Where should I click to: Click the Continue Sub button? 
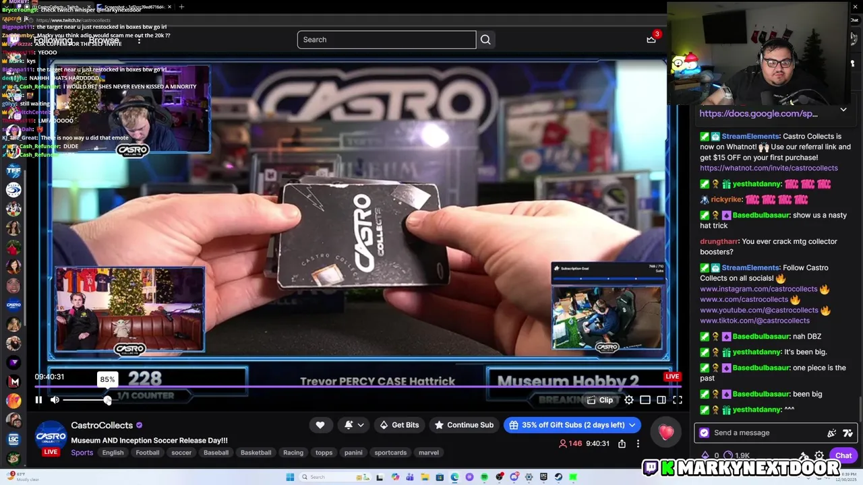464,425
